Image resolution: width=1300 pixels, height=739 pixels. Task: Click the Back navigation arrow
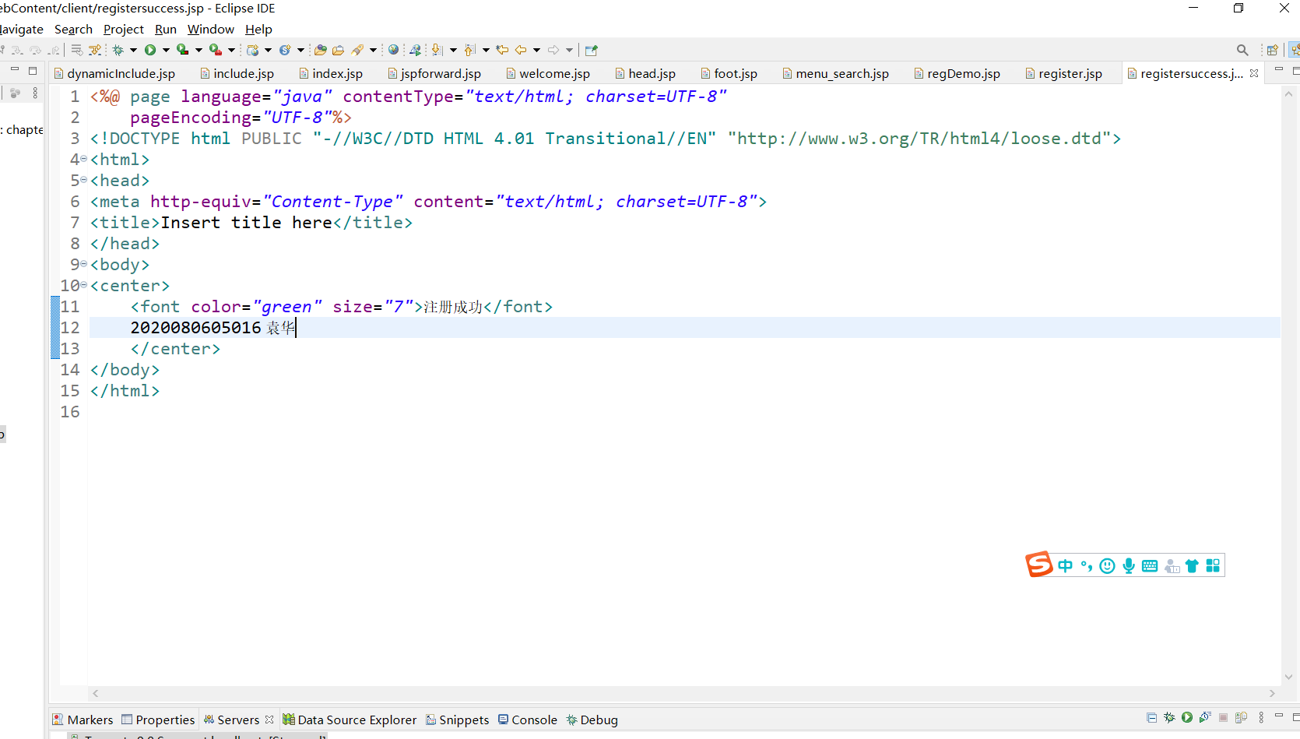point(521,50)
